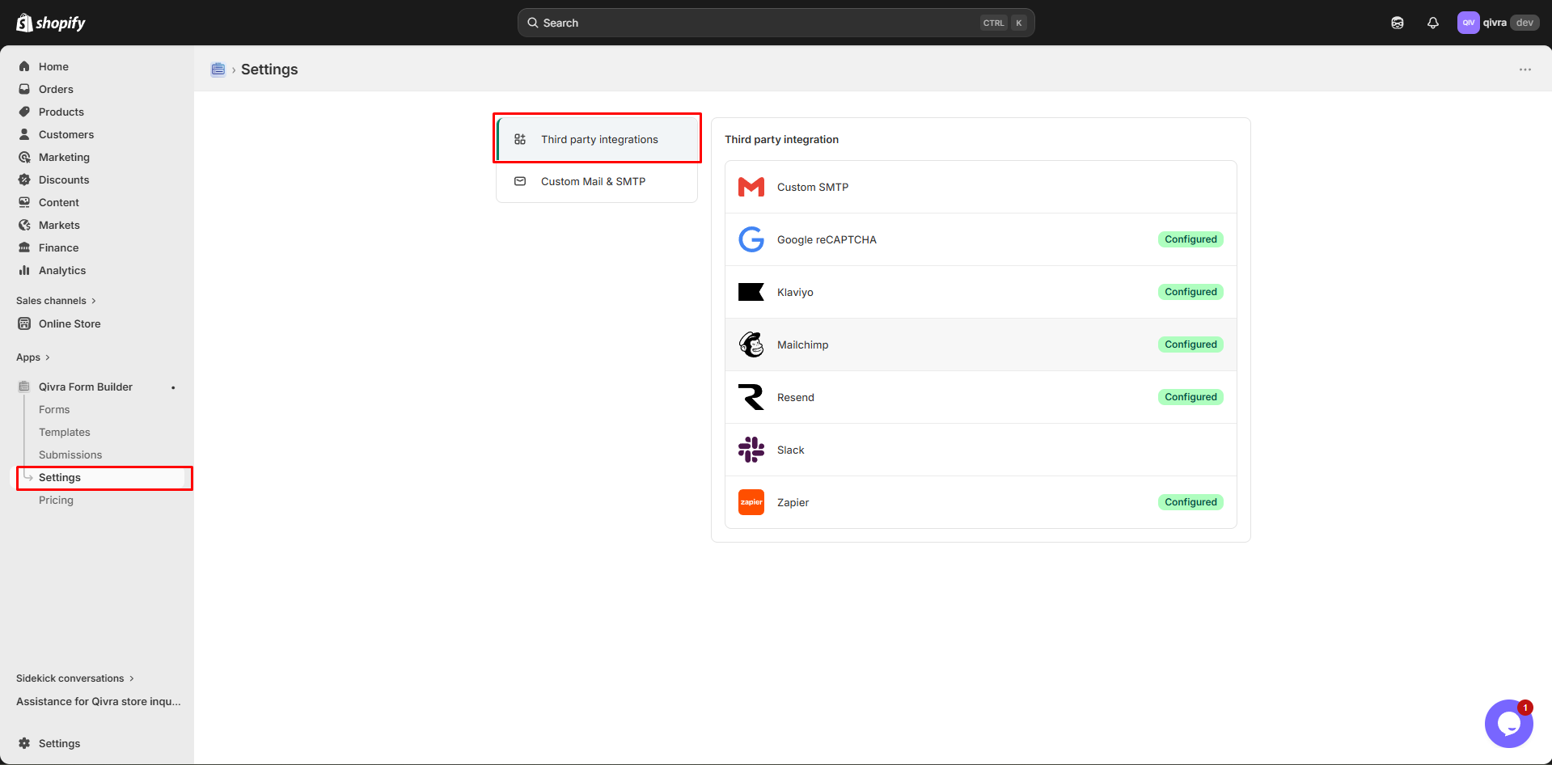Screen dimensions: 1552x765
Task: Click the Finance bank icon
Action: 24,247
